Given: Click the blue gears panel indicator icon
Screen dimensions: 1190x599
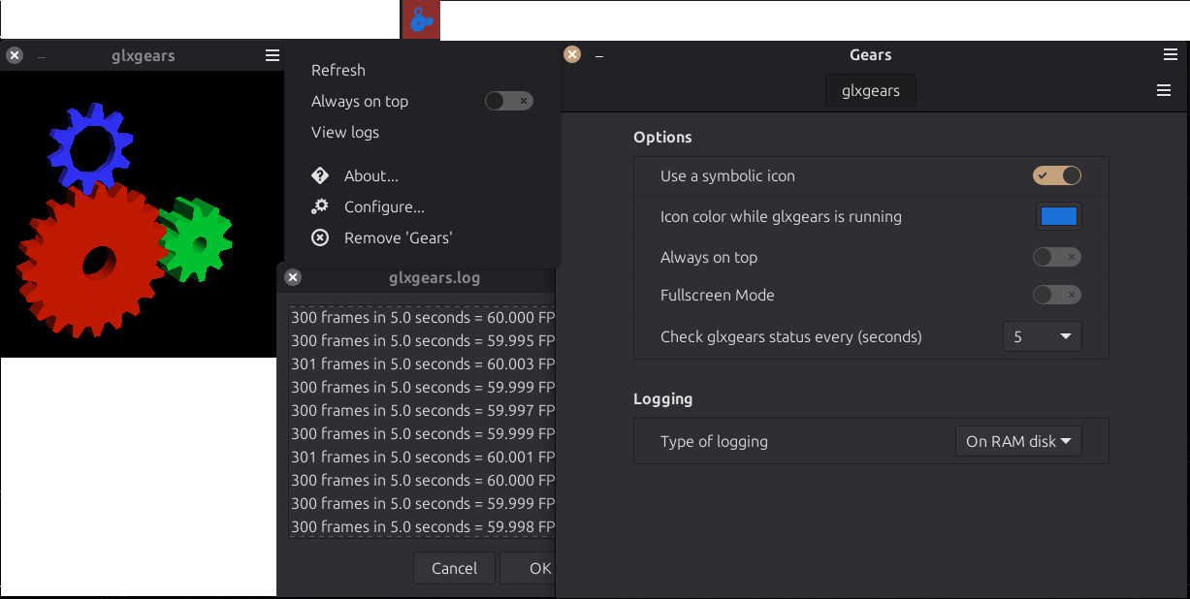Looking at the screenshot, I should [421, 19].
